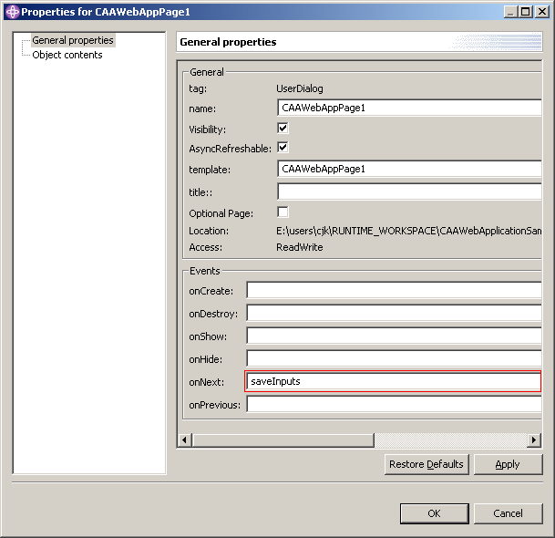Click the Location path text

409,231
